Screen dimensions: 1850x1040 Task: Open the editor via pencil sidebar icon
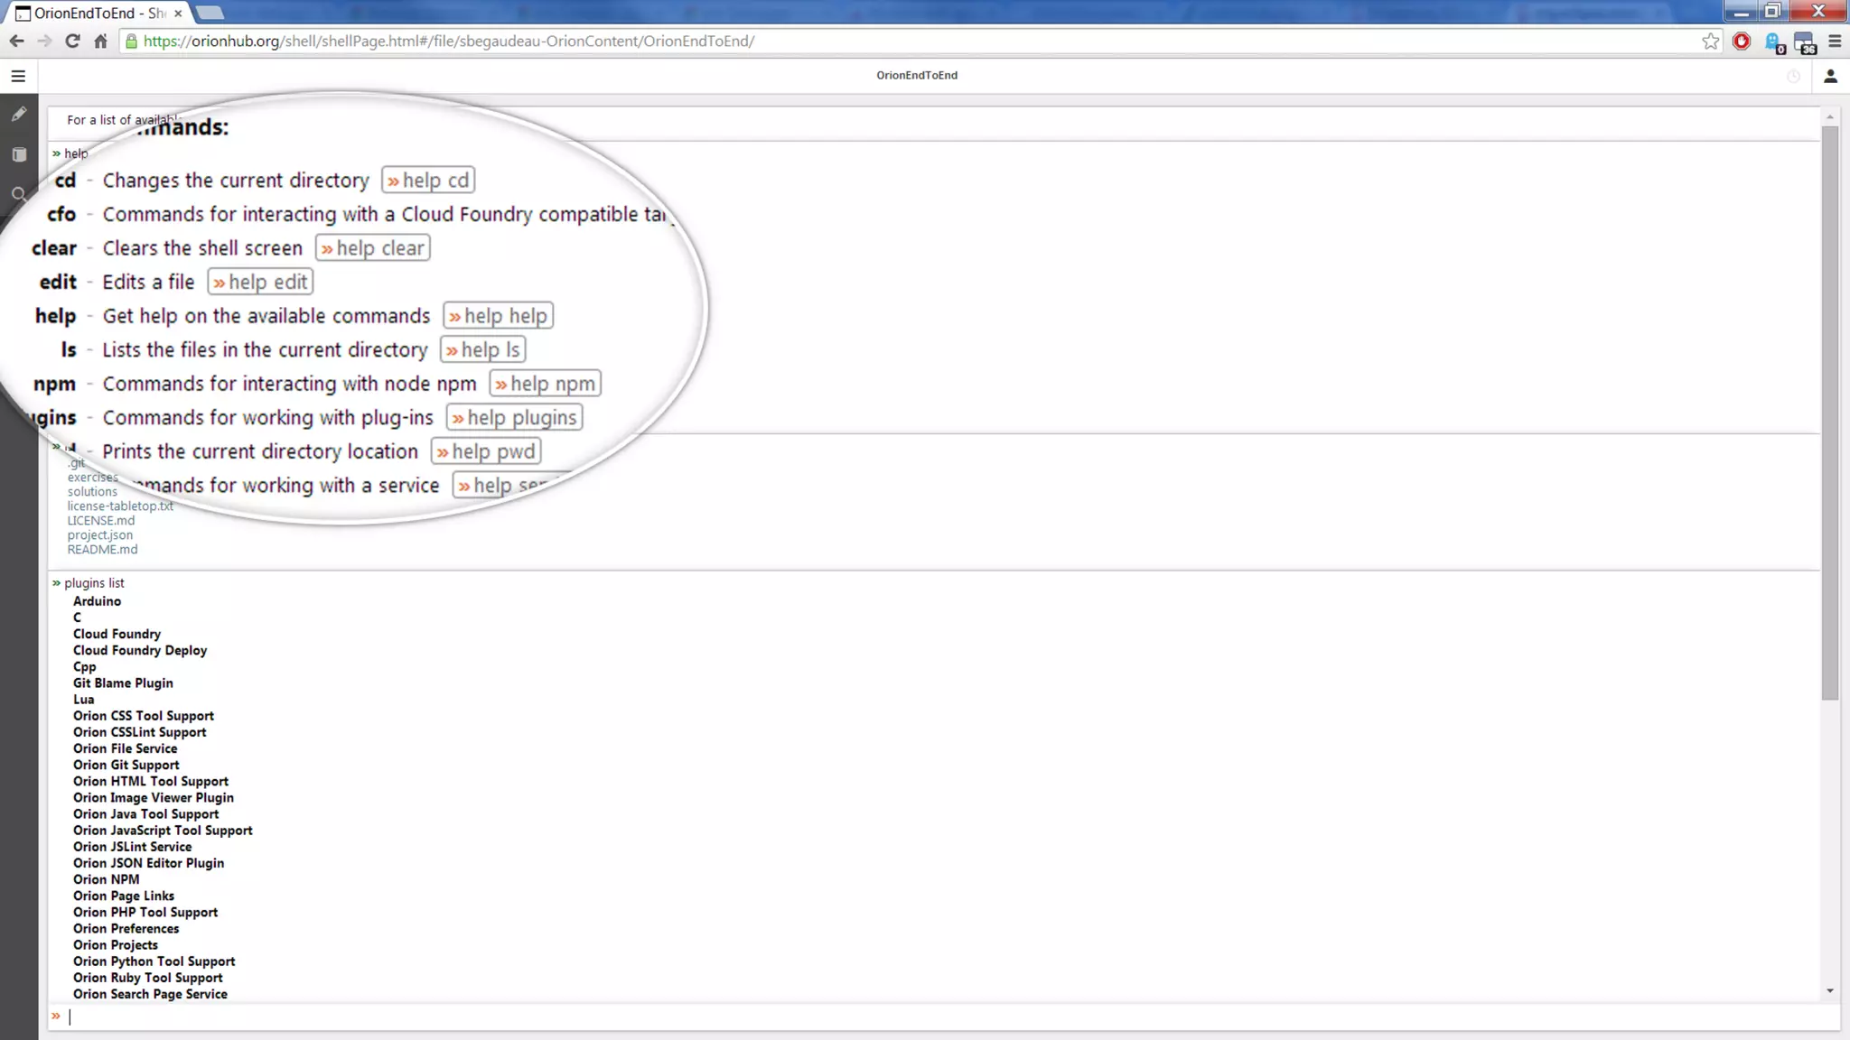point(19,115)
